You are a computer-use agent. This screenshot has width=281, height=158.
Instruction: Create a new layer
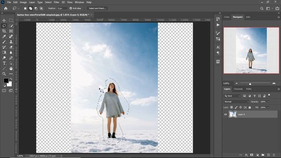(268, 155)
